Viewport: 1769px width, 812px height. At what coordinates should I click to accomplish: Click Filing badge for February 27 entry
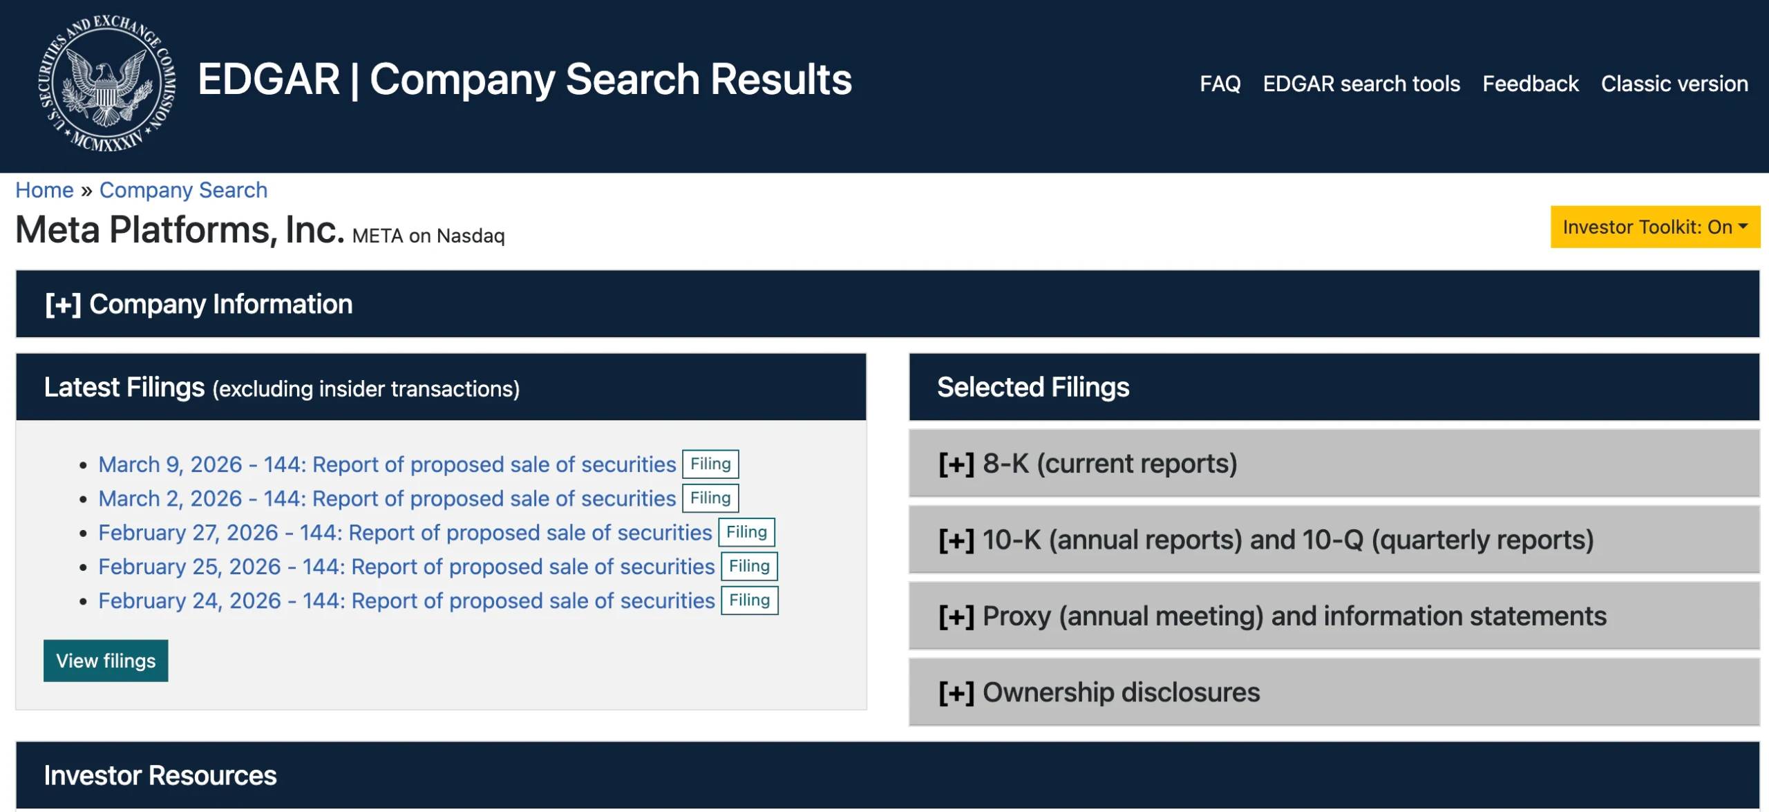(x=746, y=532)
